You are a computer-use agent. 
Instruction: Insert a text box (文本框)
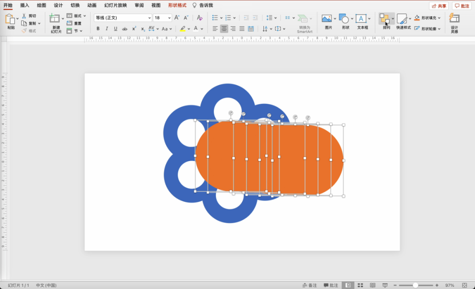tap(361, 18)
